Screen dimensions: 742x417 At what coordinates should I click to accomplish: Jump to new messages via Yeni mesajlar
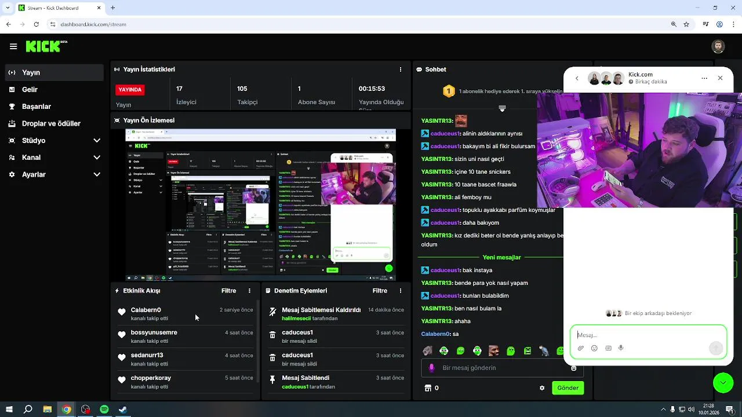pos(502,257)
